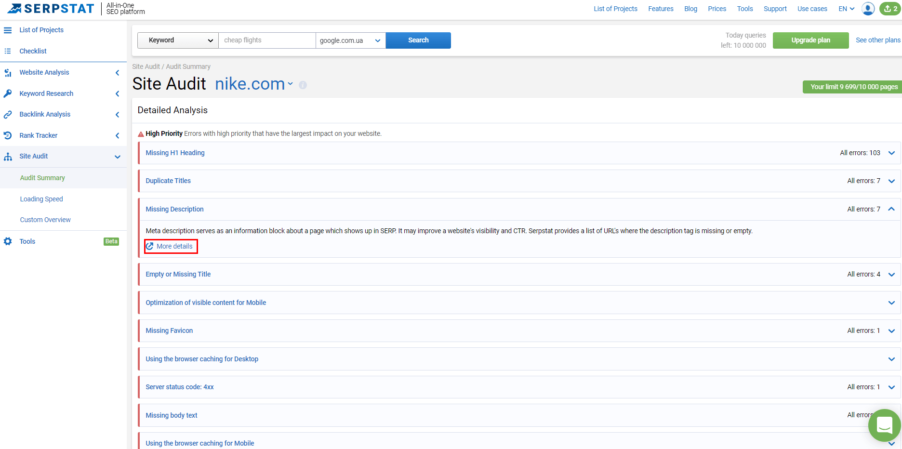Click the Tools gear icon in sidebar
Screen dimensions: 902x449
click(8, 241)
